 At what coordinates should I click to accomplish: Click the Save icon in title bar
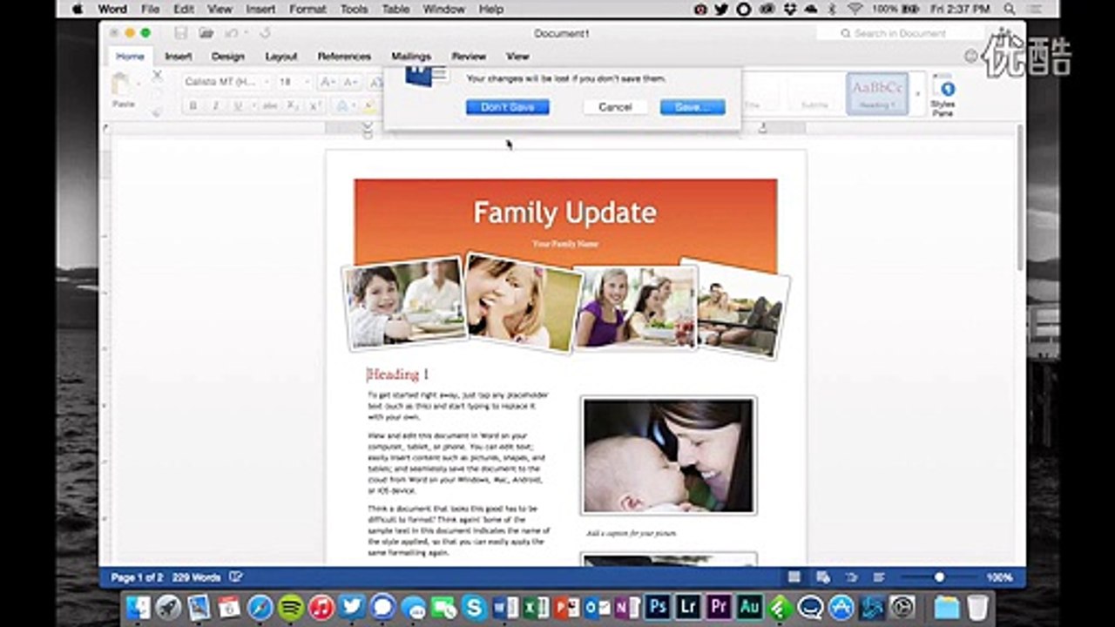coord(181,33)
